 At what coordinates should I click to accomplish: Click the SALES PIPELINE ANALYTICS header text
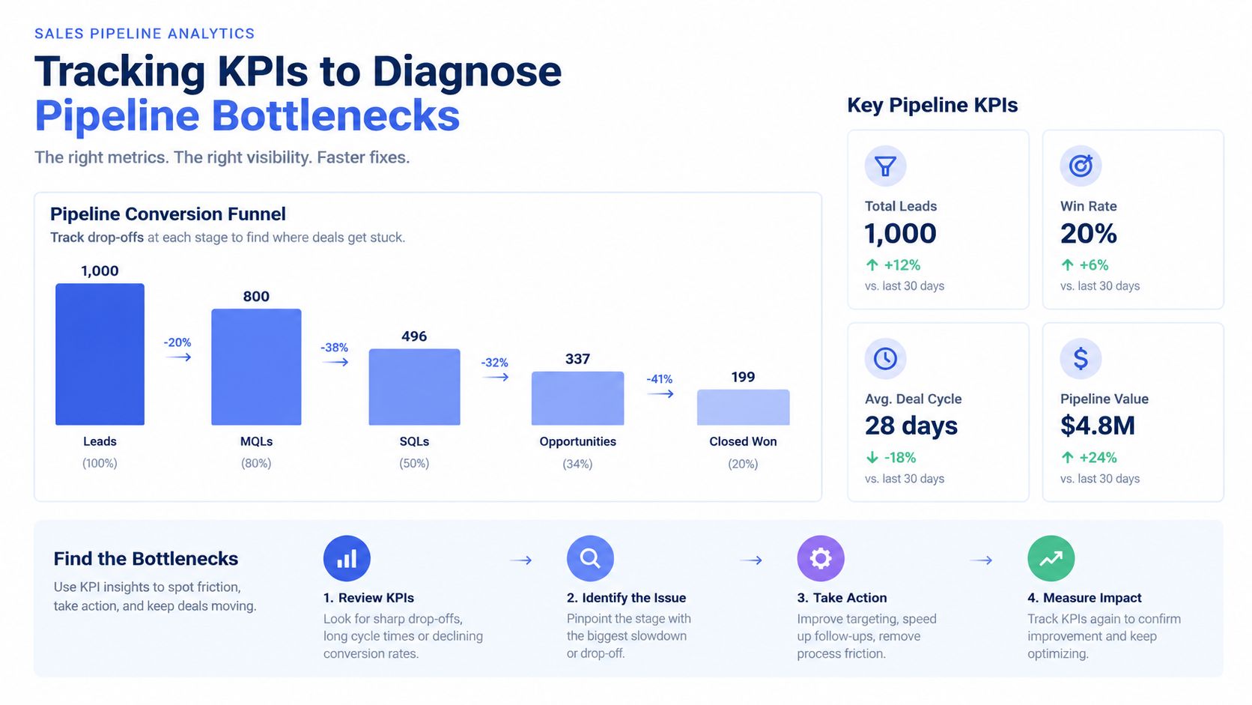pos(145,34)
